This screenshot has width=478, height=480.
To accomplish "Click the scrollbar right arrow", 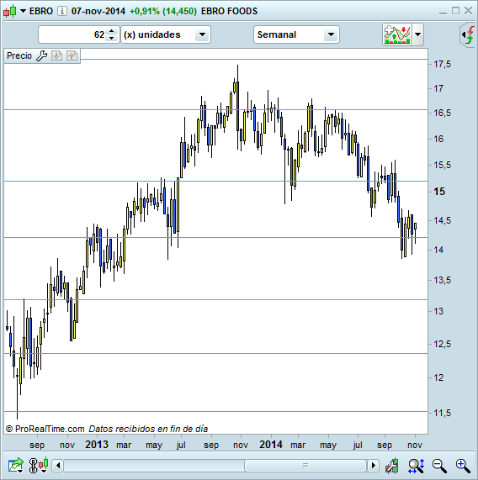I will point(373,466).
